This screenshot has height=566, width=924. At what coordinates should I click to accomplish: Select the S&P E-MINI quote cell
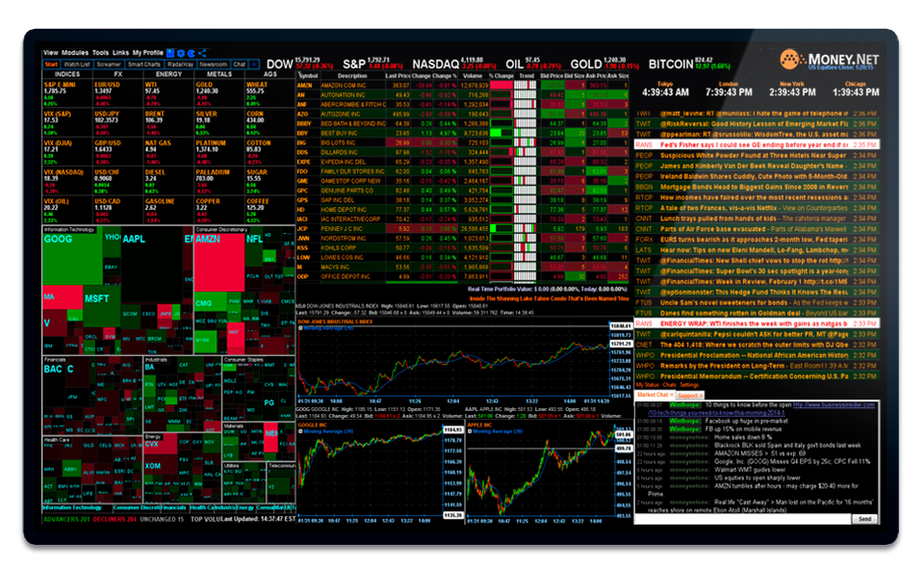67,94
